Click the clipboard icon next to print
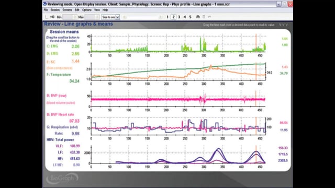Viewport: 335px width, 188px height. coord(204,17)
